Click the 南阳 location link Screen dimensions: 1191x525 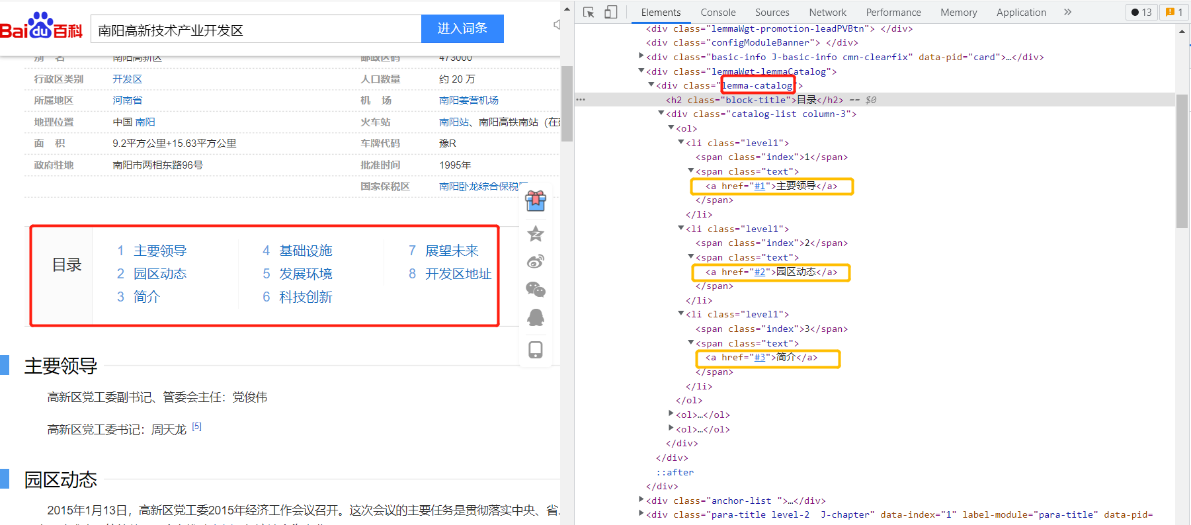coord(145,122)
